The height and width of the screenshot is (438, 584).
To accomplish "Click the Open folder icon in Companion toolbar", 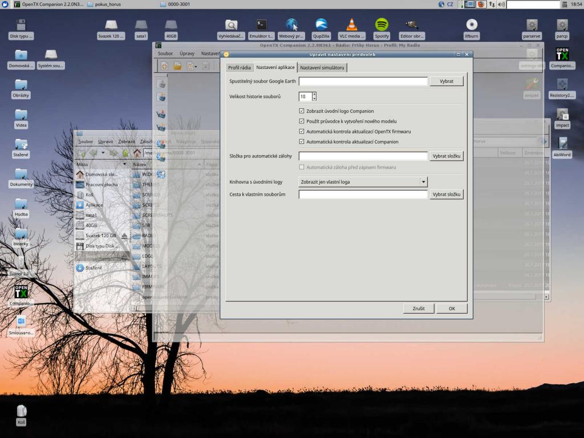I will 177,66.
